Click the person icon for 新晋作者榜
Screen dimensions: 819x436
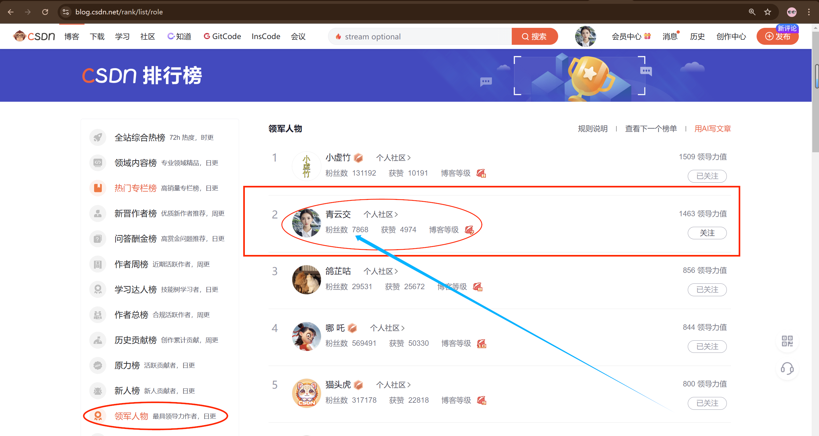point(98,213)
